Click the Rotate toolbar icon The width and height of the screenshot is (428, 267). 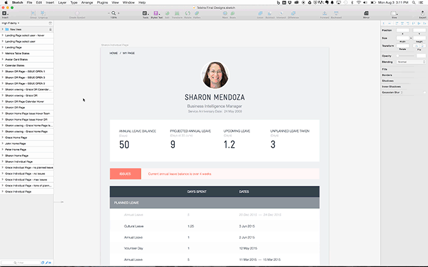pos(188,13)
